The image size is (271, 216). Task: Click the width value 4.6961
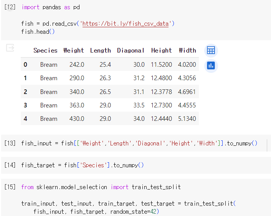(187, 92)
